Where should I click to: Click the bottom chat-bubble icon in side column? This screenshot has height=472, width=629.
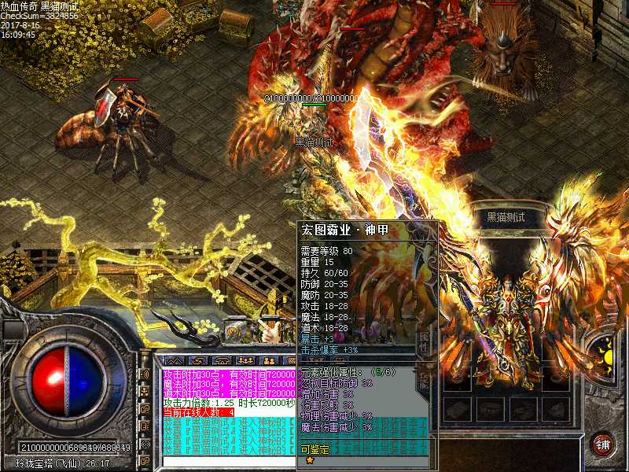tap(145, 461)
